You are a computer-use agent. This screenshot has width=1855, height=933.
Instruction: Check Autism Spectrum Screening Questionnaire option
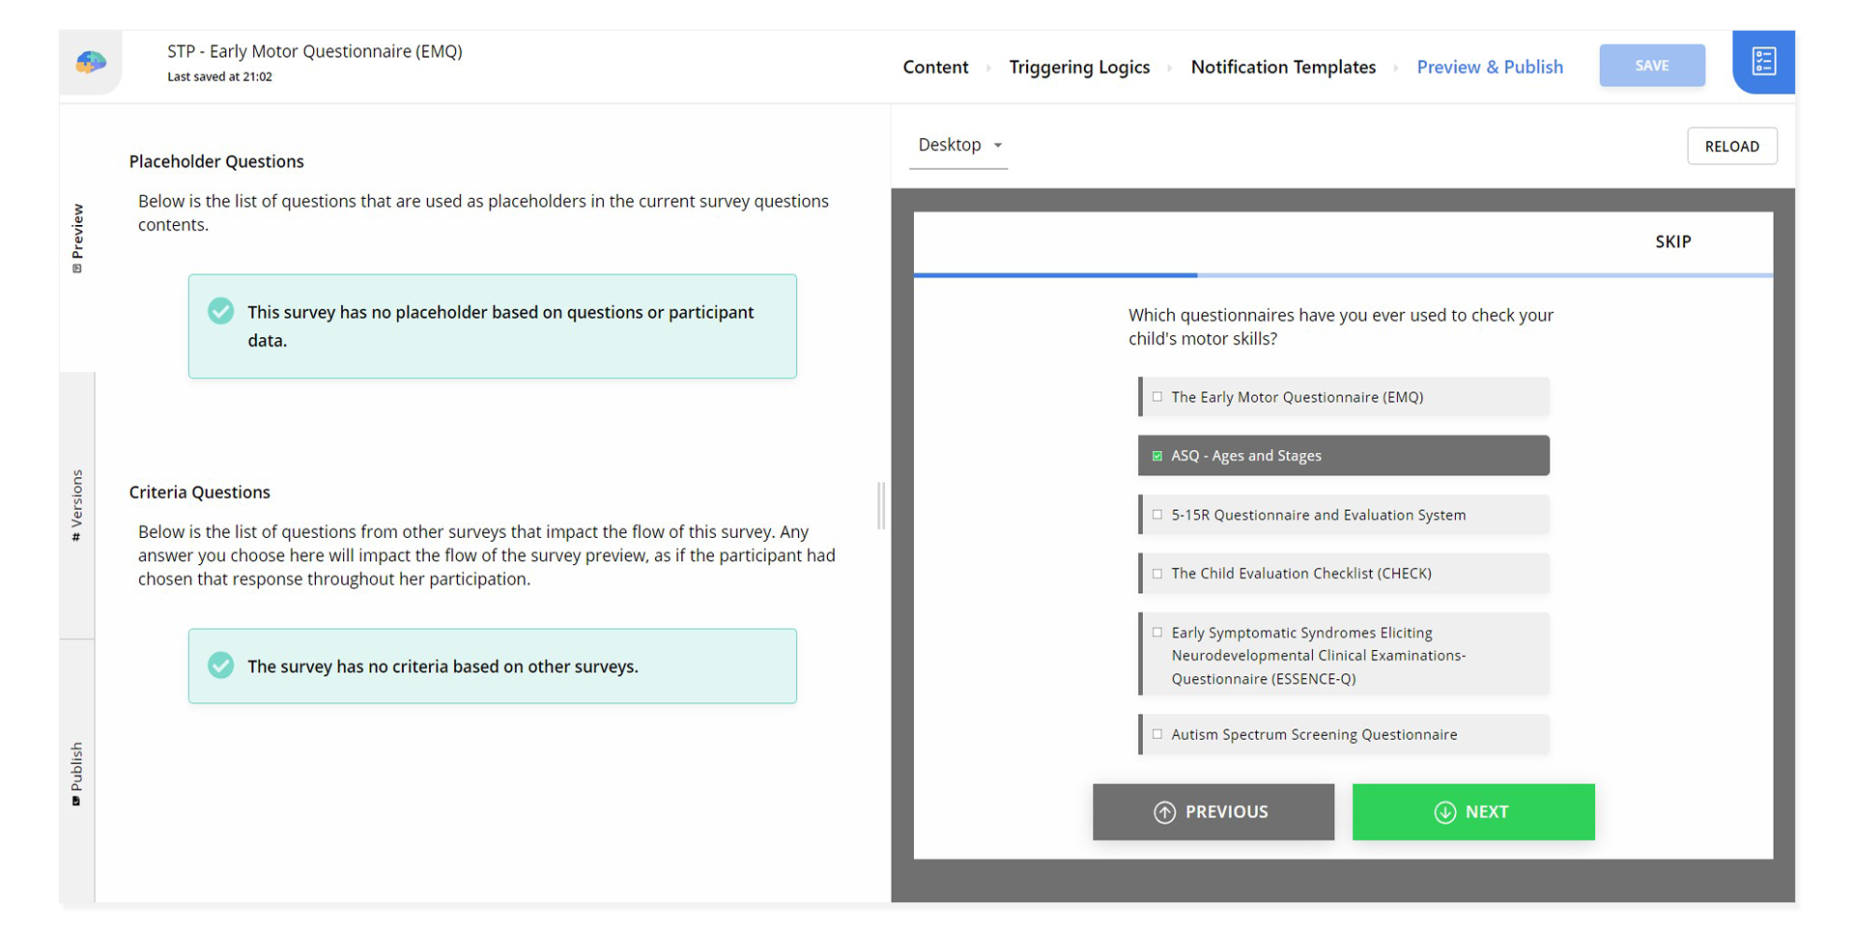click(1344, 734)
